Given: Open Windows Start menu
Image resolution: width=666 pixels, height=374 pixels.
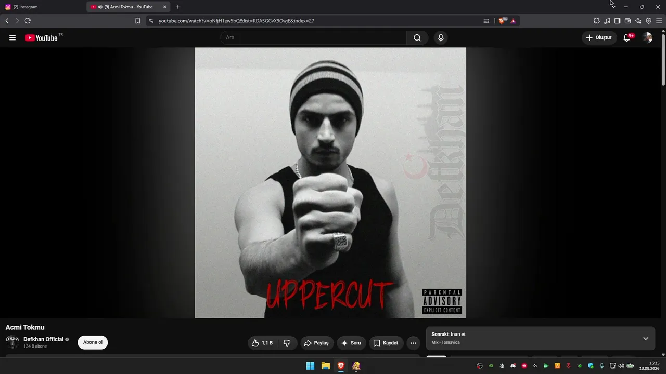Looking at the screenshot, I should (310, 366).
